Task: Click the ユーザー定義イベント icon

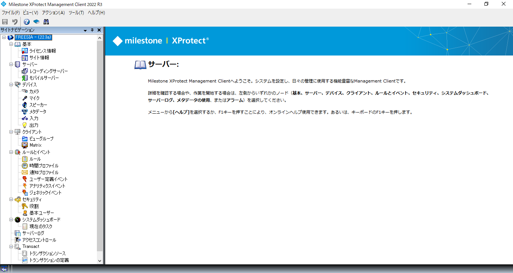Action: click(x=25, y=179)
